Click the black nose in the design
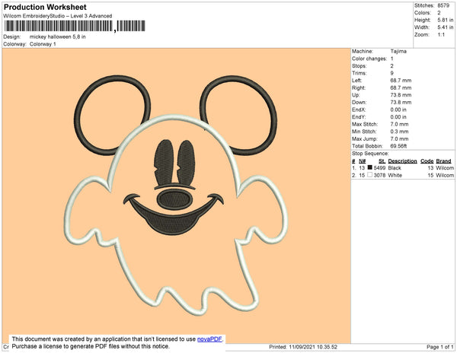This screenshot has width=457, height=353. click(174, 199)
